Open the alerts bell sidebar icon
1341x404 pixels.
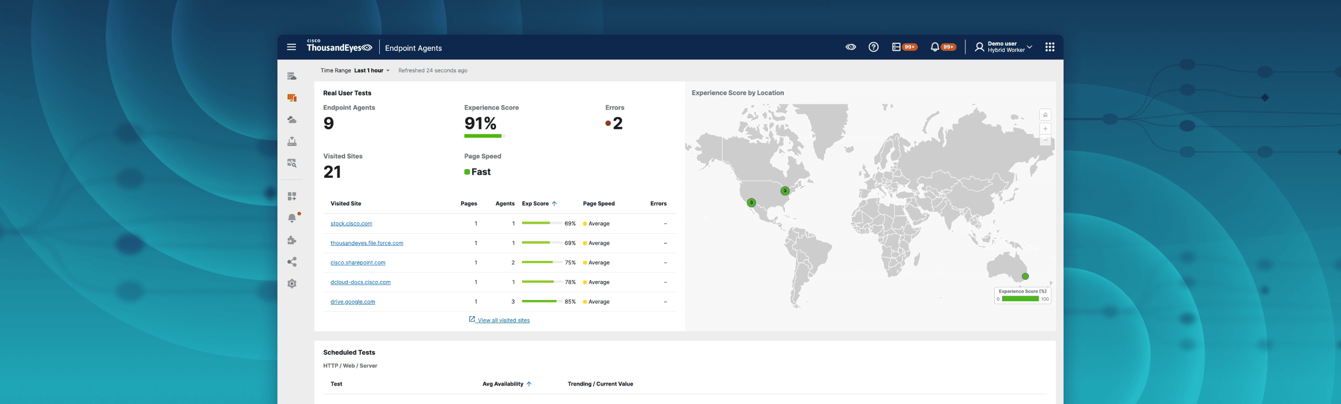292,218
